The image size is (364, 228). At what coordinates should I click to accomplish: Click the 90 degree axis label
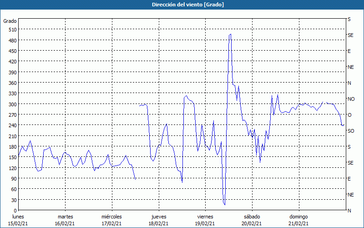click(14, 179)
